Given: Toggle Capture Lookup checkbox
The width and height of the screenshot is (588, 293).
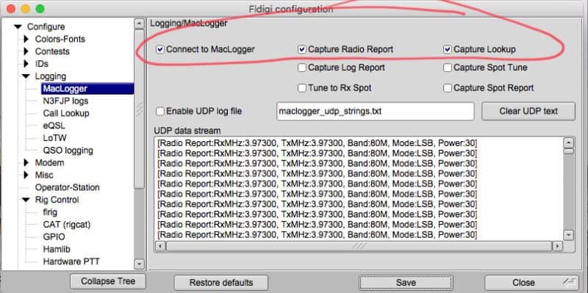Looking at the screenshot, I should click(448, 49).
